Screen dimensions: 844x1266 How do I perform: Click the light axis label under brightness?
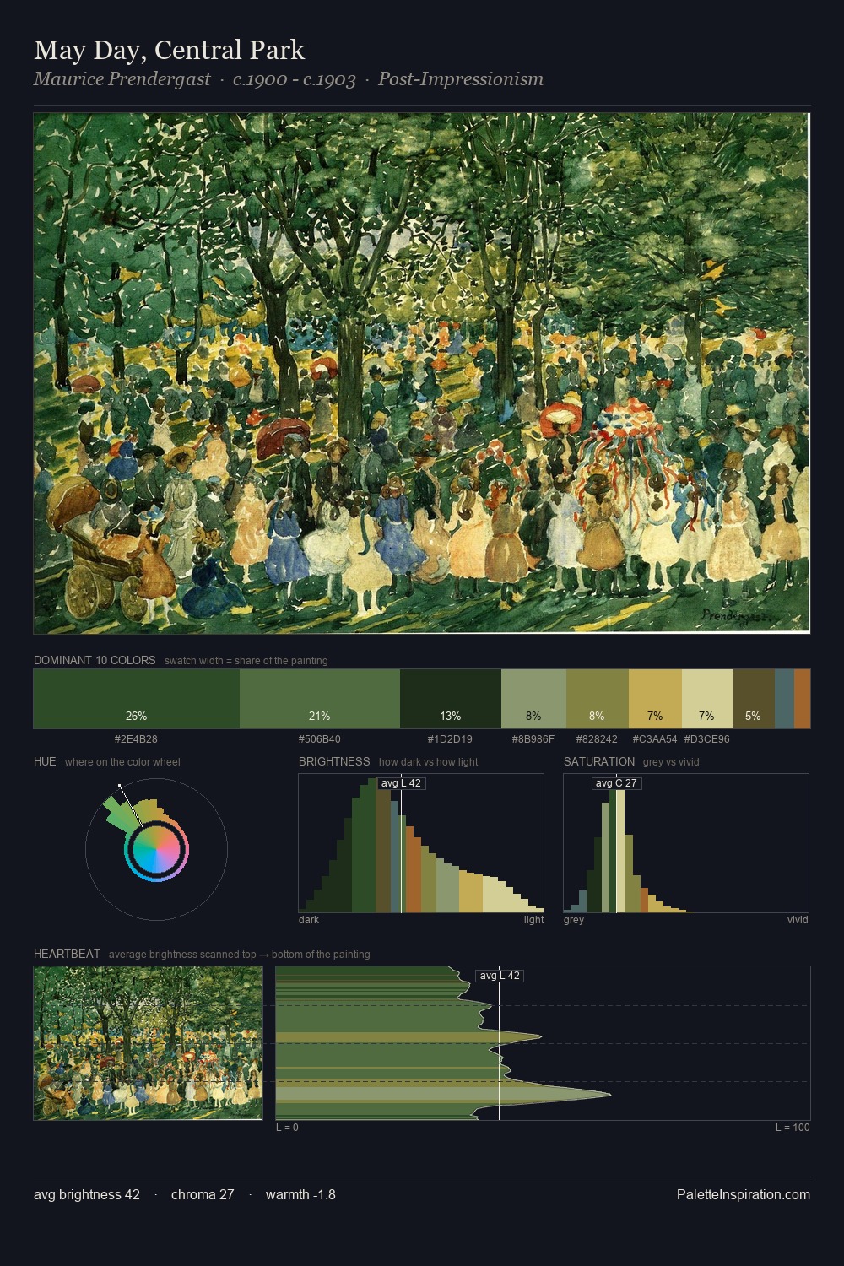tap(533, 920)
